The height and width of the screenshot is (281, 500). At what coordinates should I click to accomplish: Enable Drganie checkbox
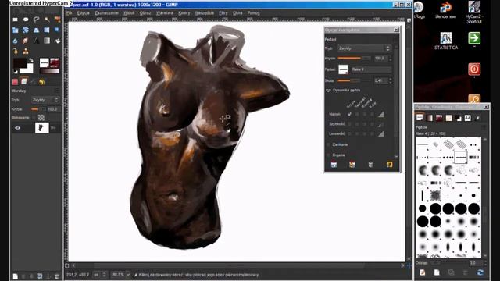tap(328, 155)
